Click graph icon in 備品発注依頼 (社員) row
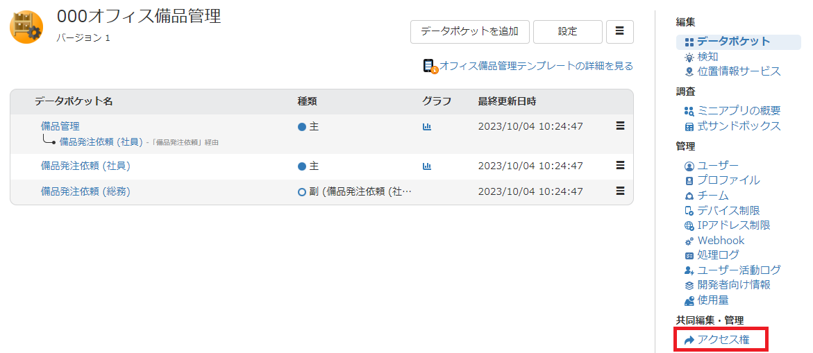This screenshot has height=353, width=813. [427, 166]
